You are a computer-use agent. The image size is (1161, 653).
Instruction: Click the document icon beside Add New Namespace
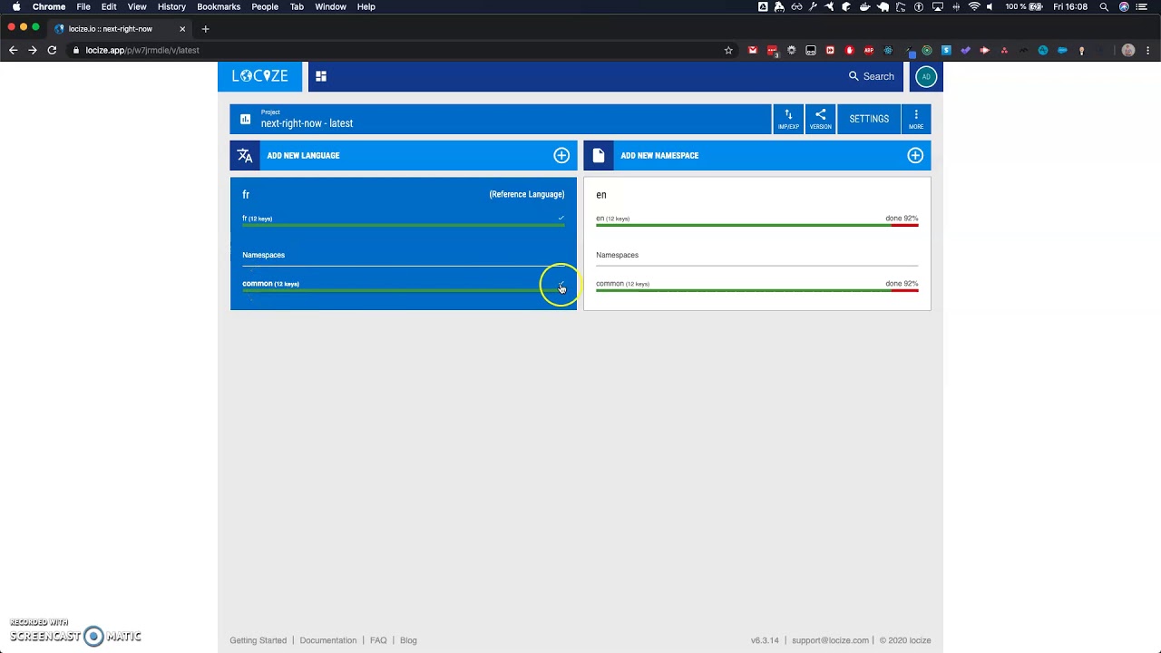click(x=599, y=155)
